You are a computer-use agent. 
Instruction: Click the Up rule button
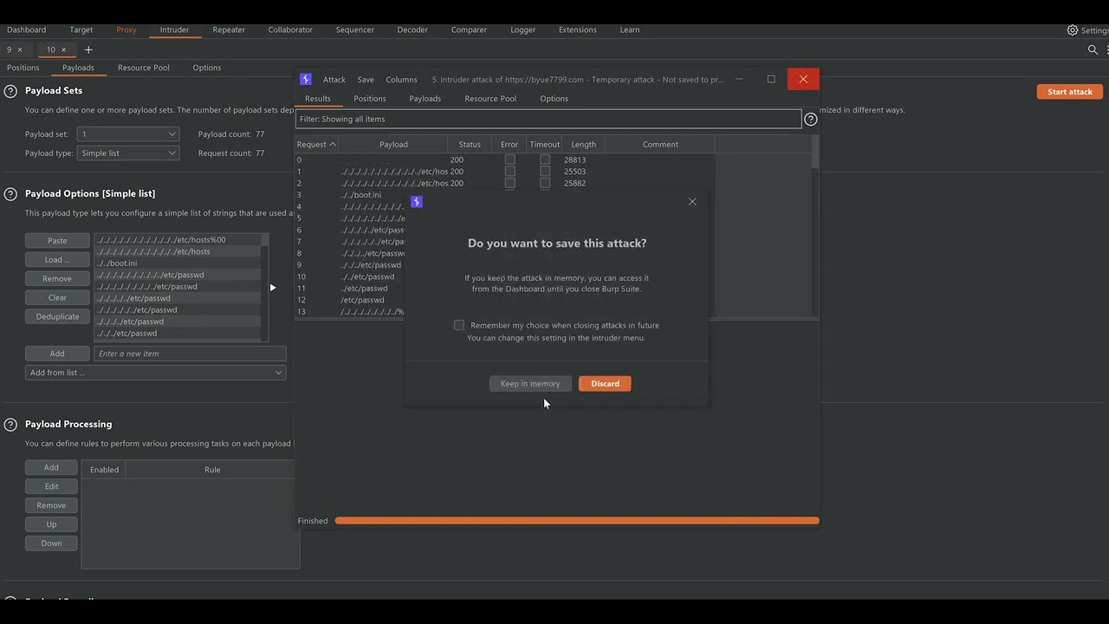tap(51, 525)
